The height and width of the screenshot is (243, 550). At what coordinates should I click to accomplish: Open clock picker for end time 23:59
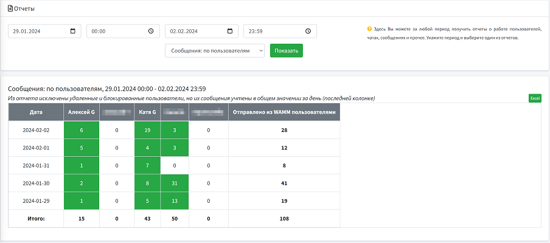click(x=308, y=31)
